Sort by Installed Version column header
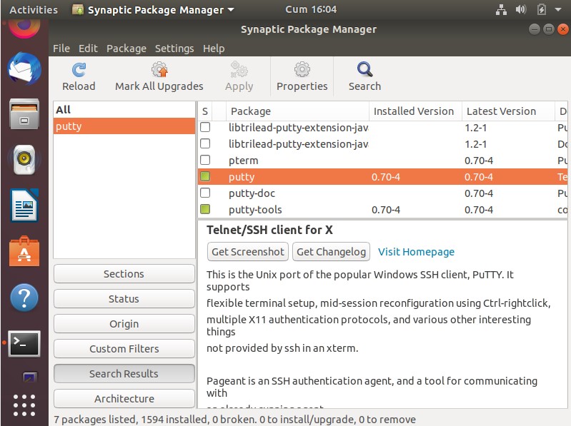This screenshot has height=426, width=571. click(415, 111)
